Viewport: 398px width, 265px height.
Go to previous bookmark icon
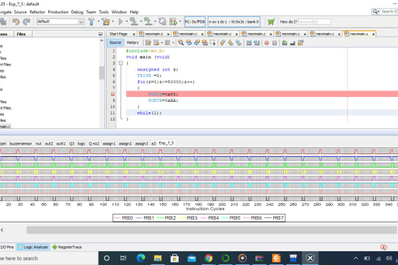pos(223,43)
